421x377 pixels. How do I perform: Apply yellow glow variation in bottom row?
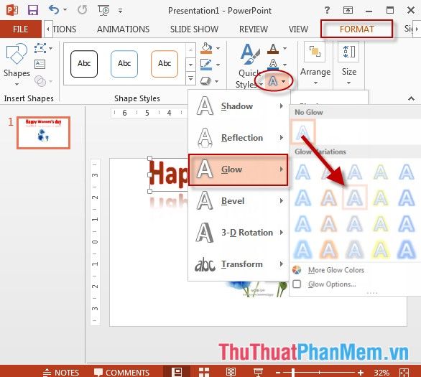[x=381, y=250]
